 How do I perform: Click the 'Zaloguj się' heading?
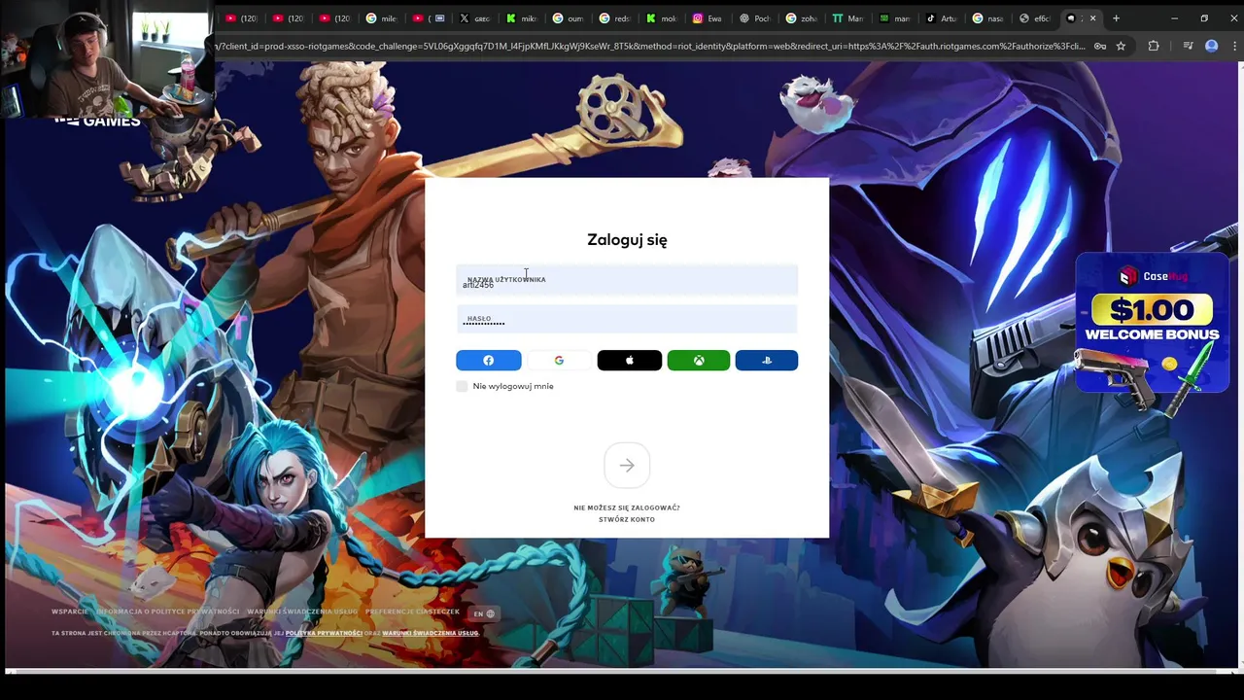627,240
